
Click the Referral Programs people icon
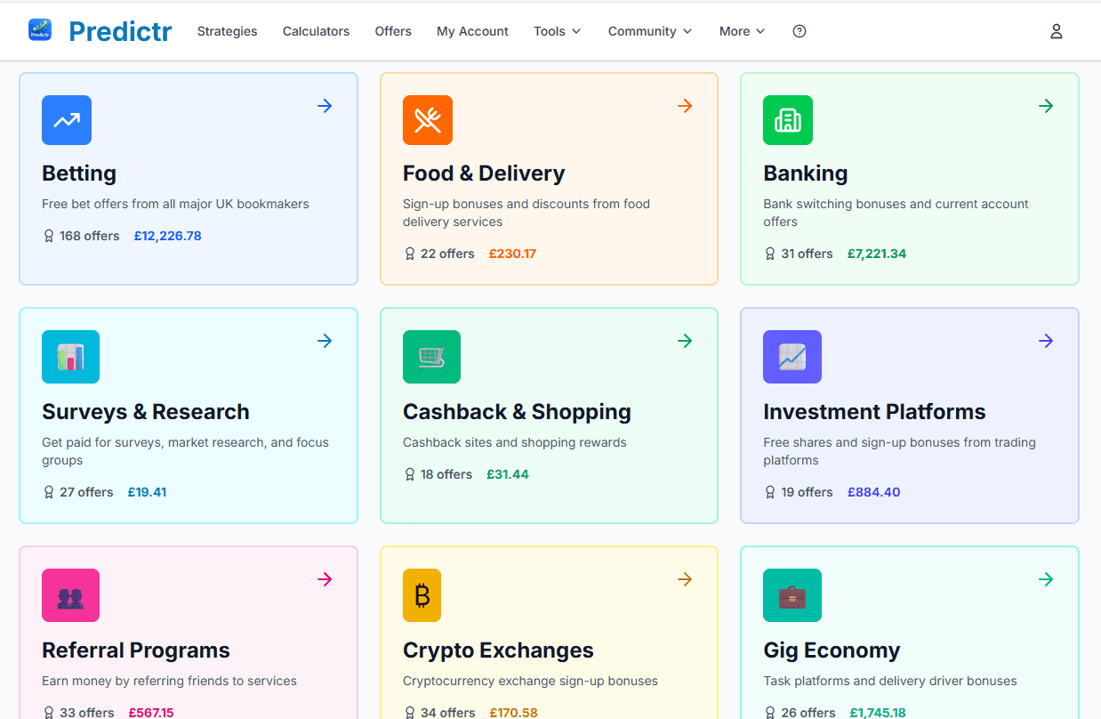tap(70, 595)
